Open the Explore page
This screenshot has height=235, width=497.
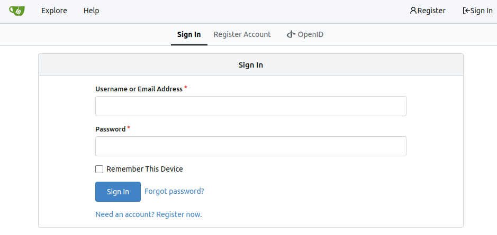pyautogui.click(x=54, y=11)
